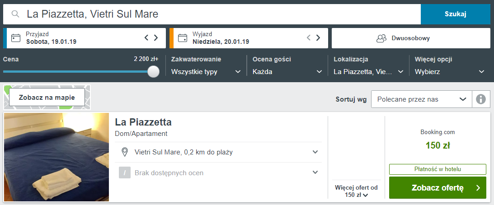
Task: Click the location pin icon
Action: (x=125, y=152)
